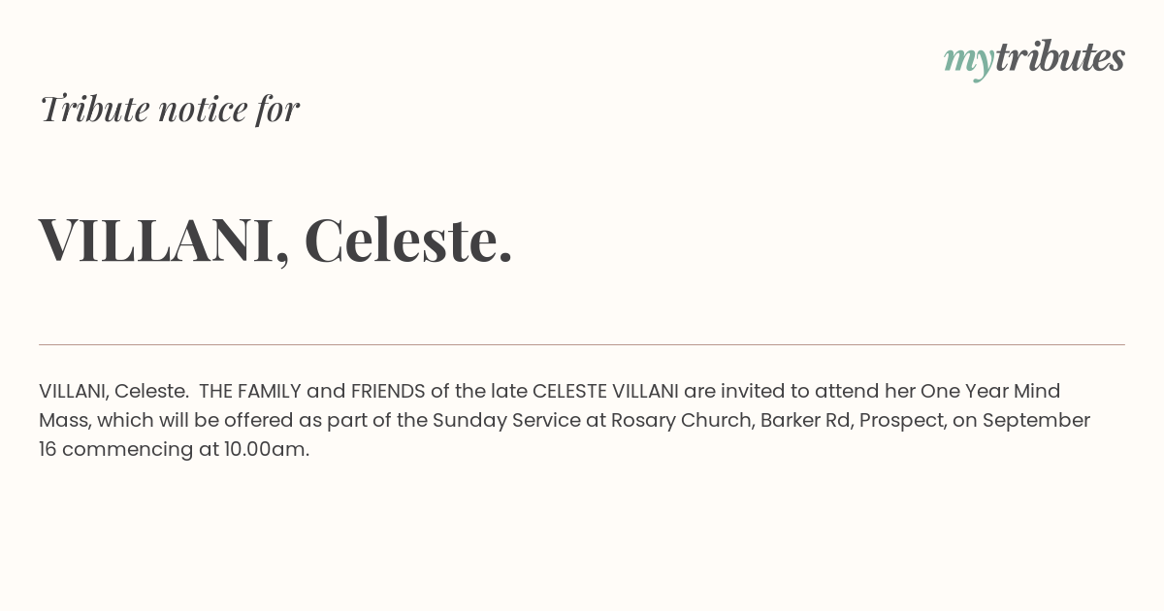
Task: Click the word "Mass" in the paragraph
Action: pyautogui.click(x=62, y=420)
